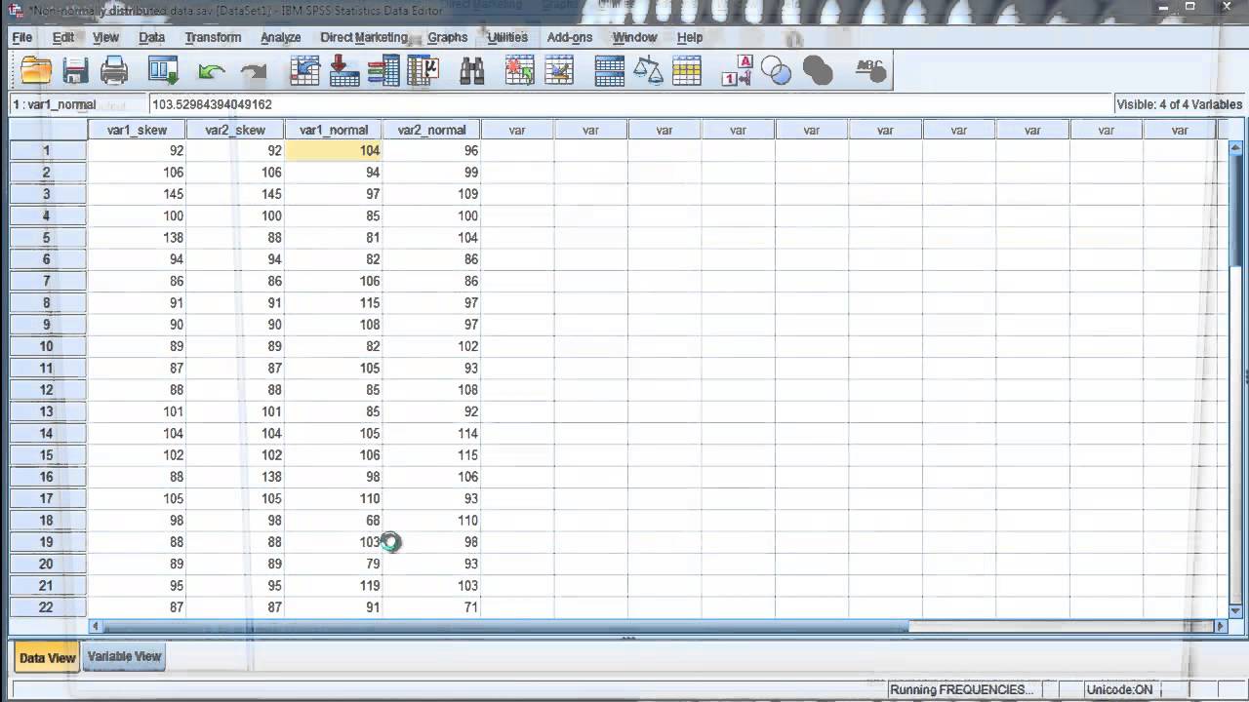Switch to the Variable View tab
Screen dimensions: 1249x702
point(124,656)
